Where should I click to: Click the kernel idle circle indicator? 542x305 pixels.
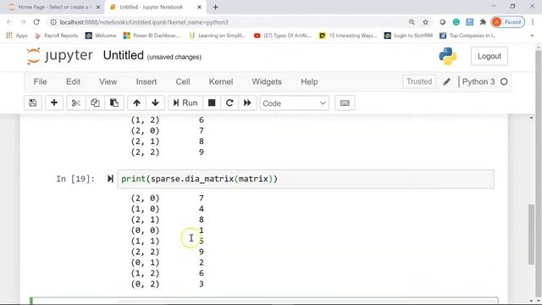click(504, 81)
